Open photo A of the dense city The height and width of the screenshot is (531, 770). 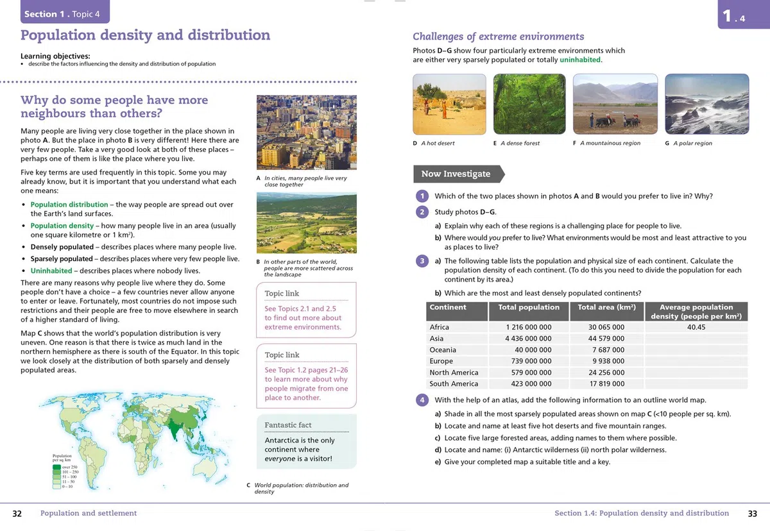pos(307,133)
